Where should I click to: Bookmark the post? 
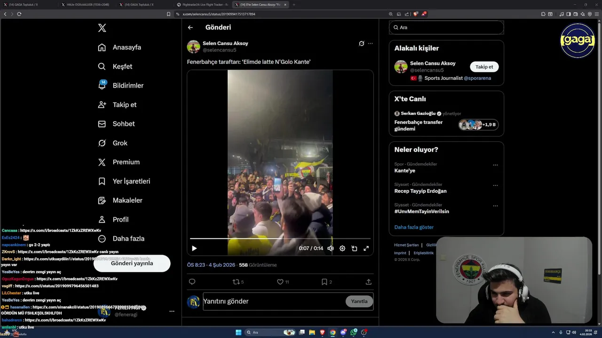click(326, 282)
